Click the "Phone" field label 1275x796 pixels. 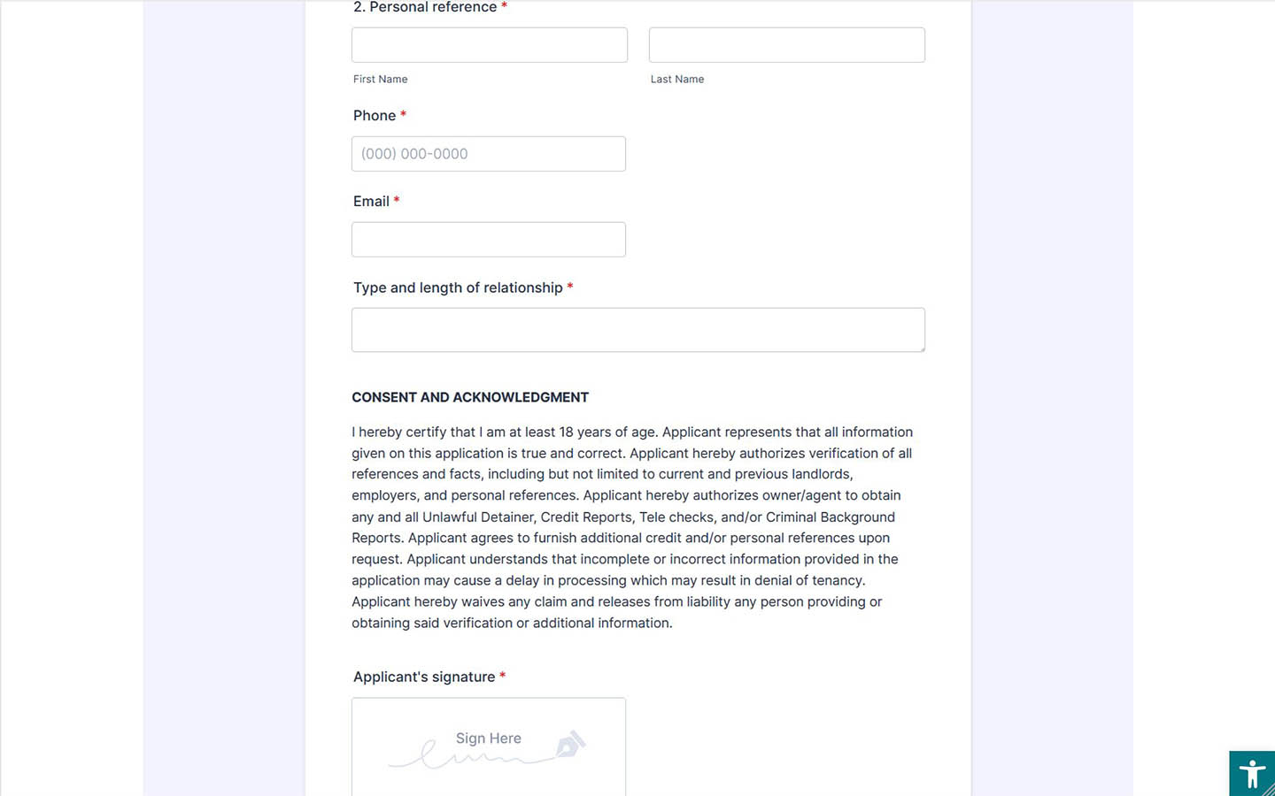click(375, 116)
